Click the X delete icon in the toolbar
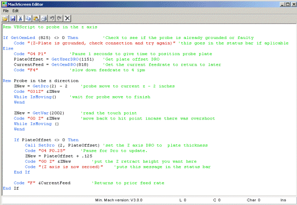Viewport: 297px width, 205px height. click(x=67, y=18)
